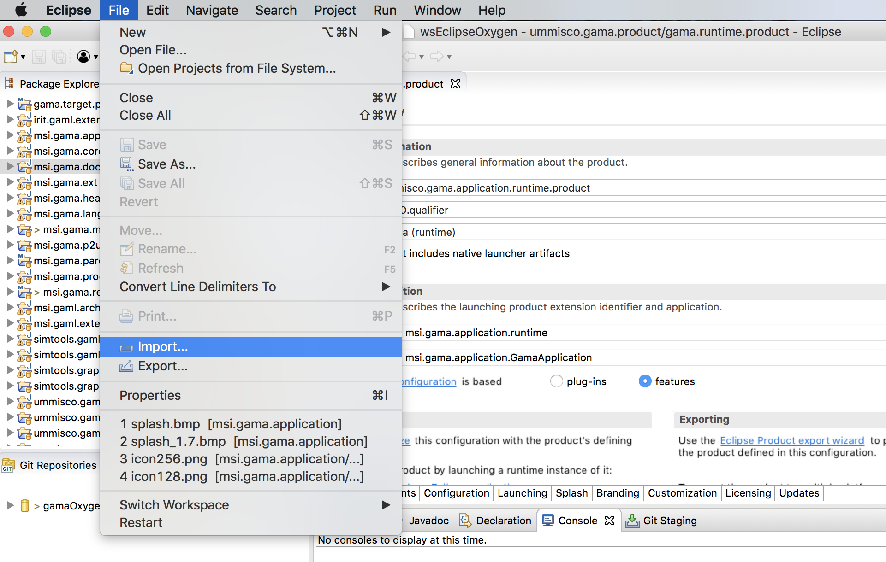
Task: Select the Splash tab in product editor
Action: (571, 492)
